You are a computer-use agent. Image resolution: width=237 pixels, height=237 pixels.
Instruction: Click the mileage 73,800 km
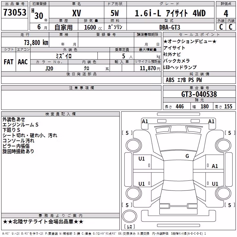click(36, 43)
